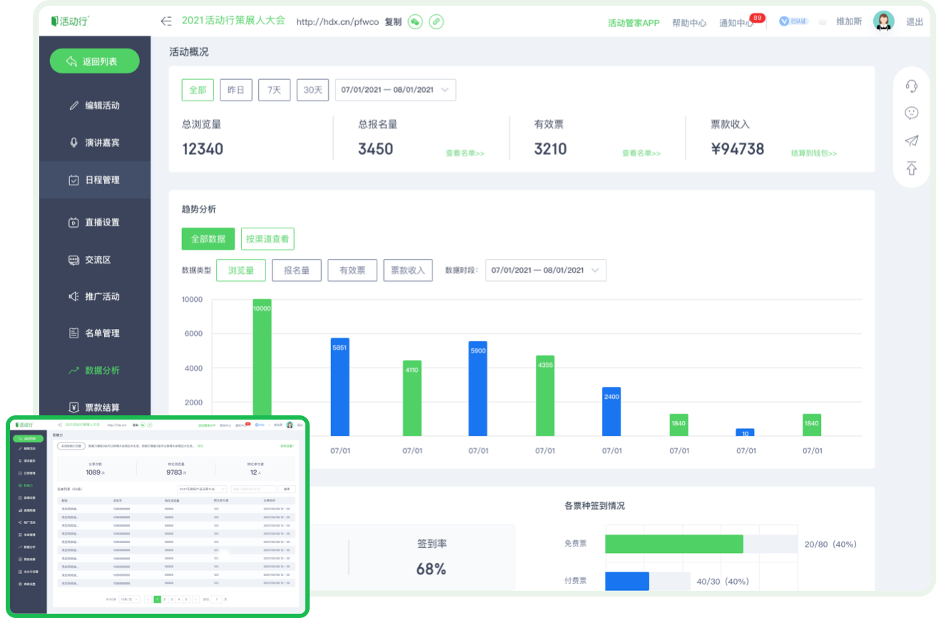Open customer service headset icon
This screenshot has width=946, height=618.
click(x=911, y=86)
